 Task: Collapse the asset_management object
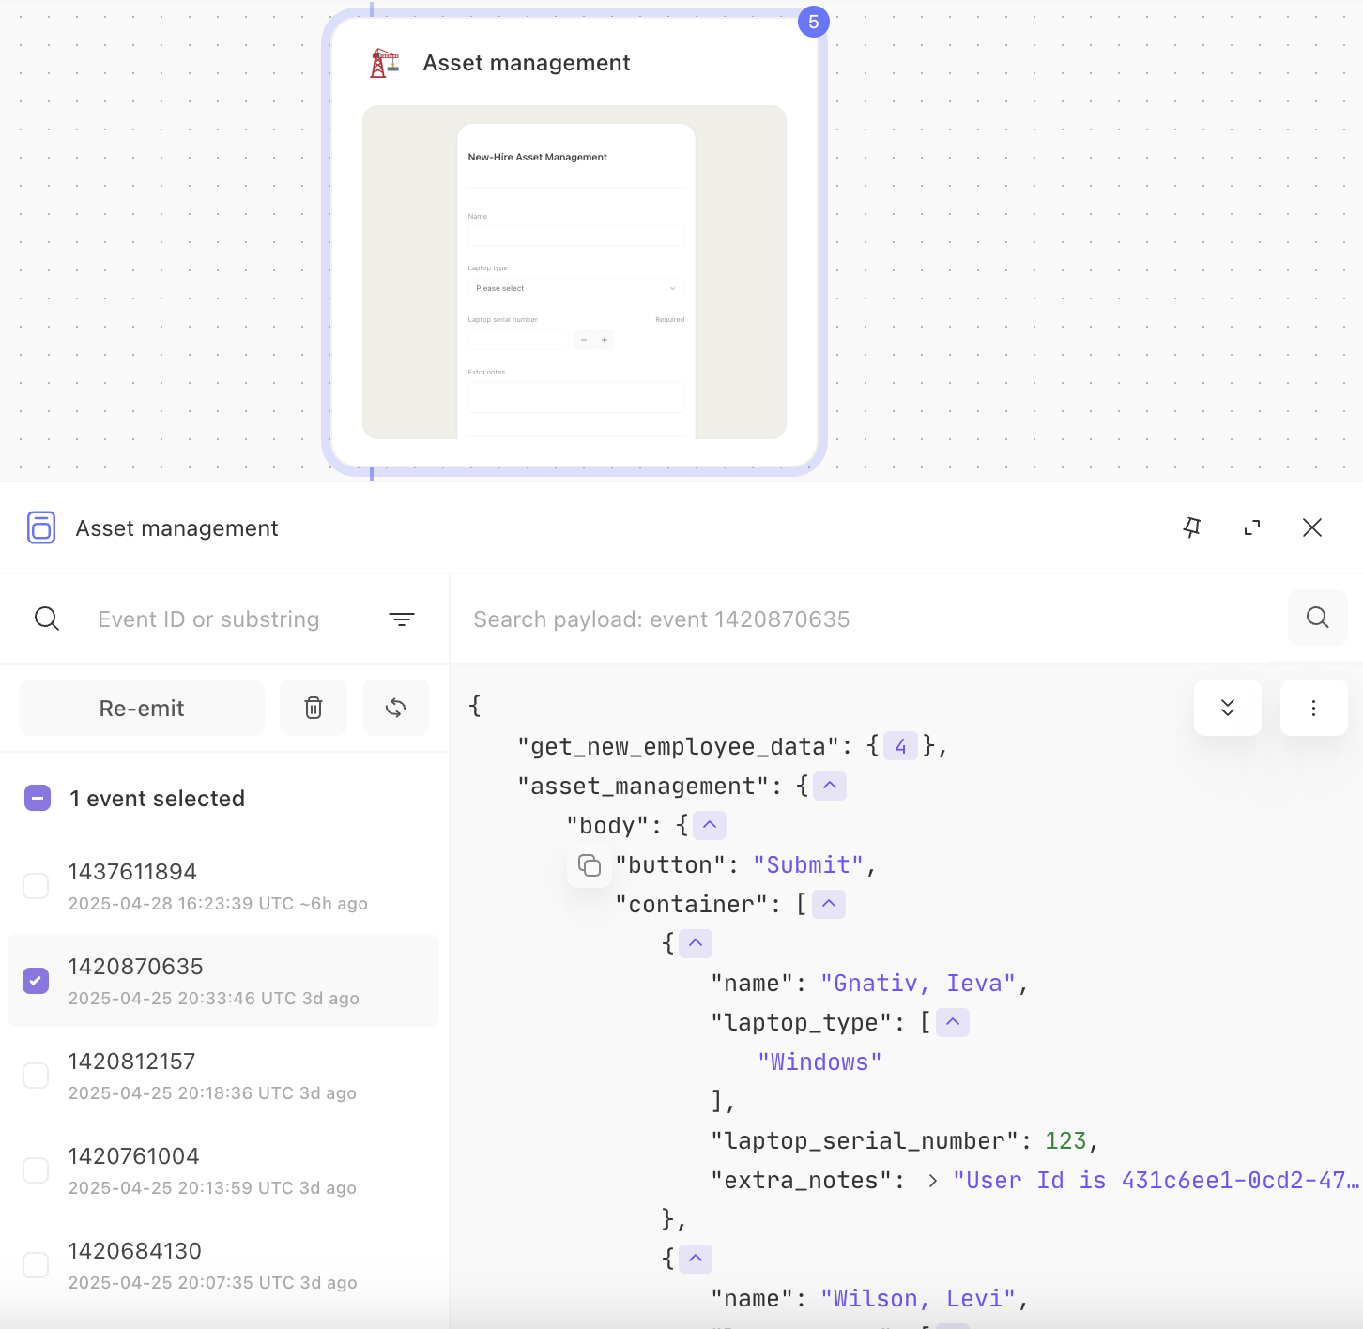(830, 786)
